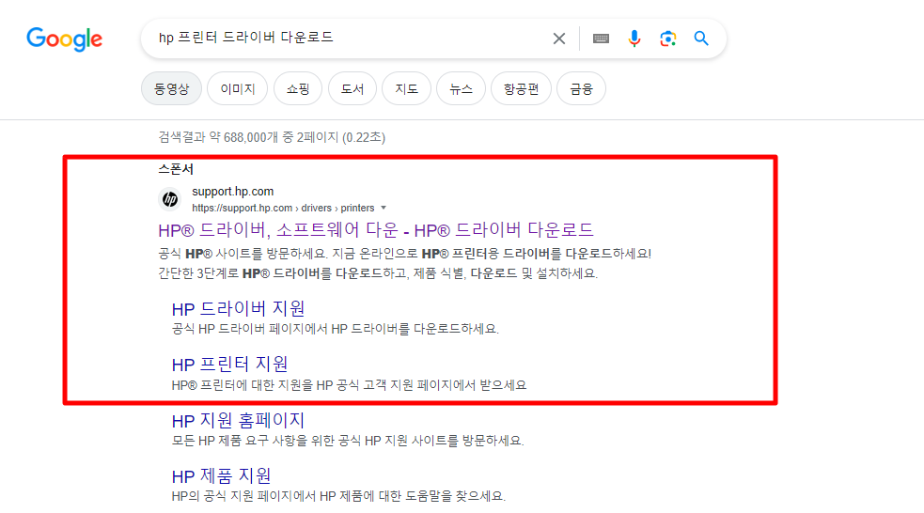Click the support.hp.com site name

[233, 192]
